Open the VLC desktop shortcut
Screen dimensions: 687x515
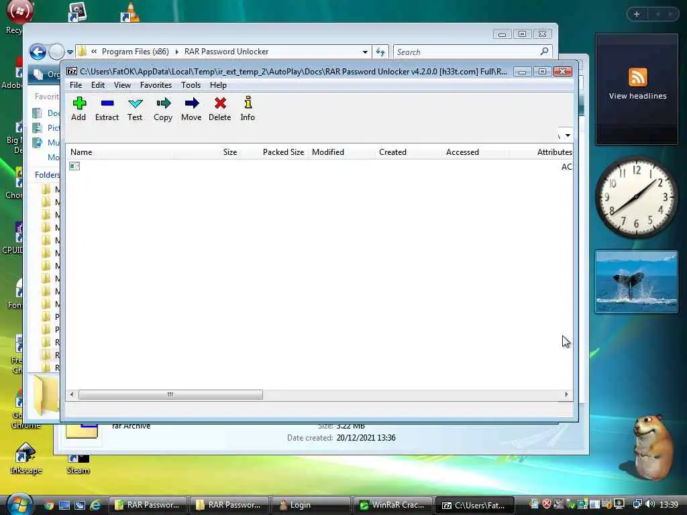(129, 12)
